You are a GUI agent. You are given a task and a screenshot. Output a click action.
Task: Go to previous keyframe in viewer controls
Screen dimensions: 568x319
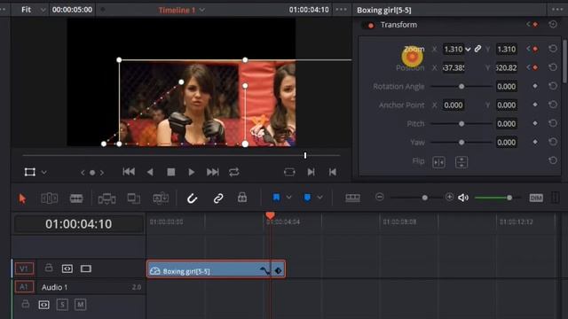83,173
